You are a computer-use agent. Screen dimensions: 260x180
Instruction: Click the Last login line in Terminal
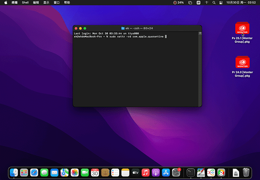tap(106, 33)
